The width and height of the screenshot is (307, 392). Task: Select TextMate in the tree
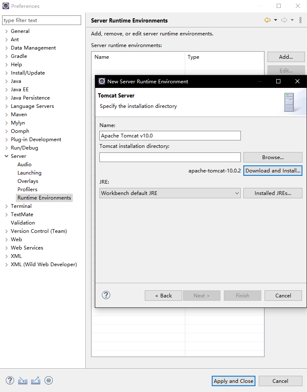(x=22, y=215)
